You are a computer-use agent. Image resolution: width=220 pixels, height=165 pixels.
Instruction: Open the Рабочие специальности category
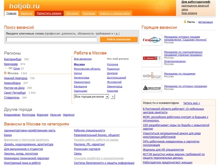point(89,130)
